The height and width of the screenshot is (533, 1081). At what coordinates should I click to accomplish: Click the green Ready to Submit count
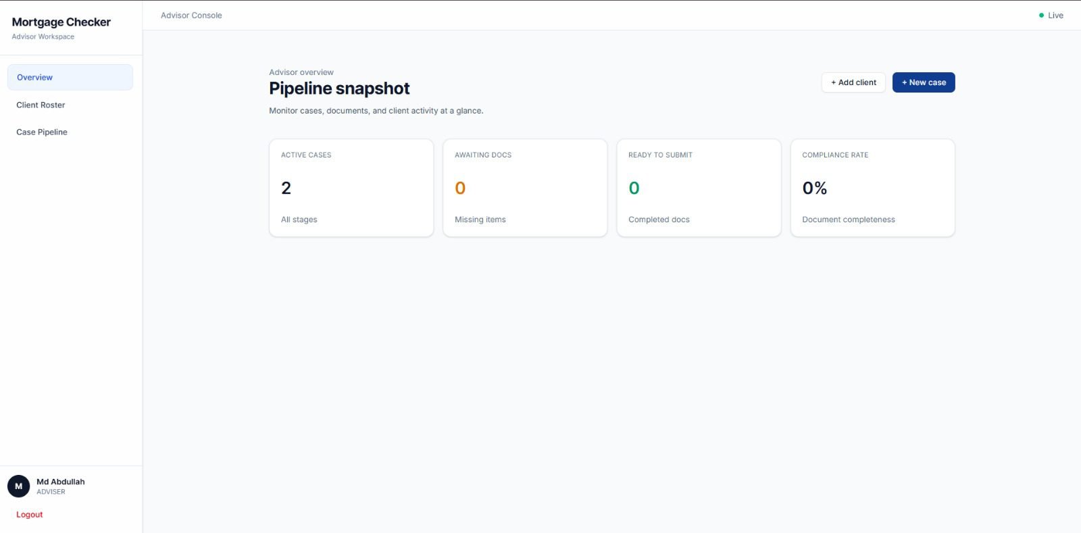(634, 188)
